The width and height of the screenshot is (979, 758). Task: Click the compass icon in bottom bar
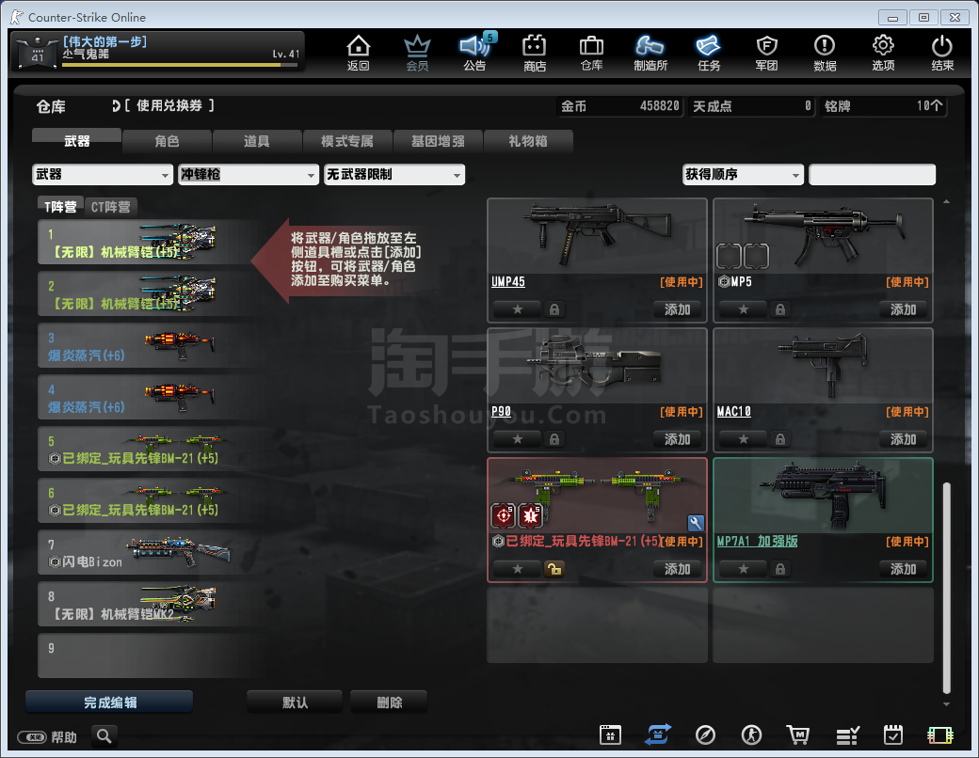(705, 734)
